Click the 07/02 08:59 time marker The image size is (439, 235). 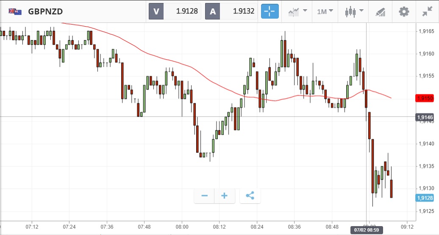(x=366, y=230)
